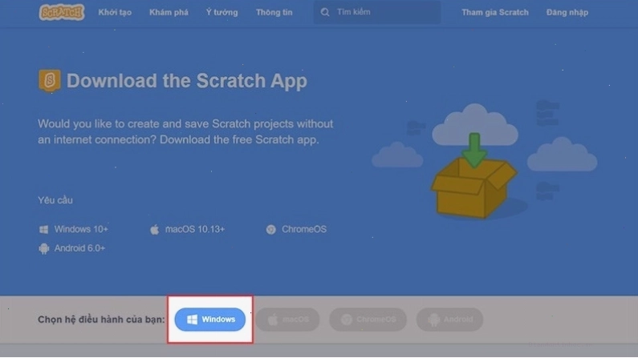Click the Scratch App badge icon

click(x=50, y=80)
